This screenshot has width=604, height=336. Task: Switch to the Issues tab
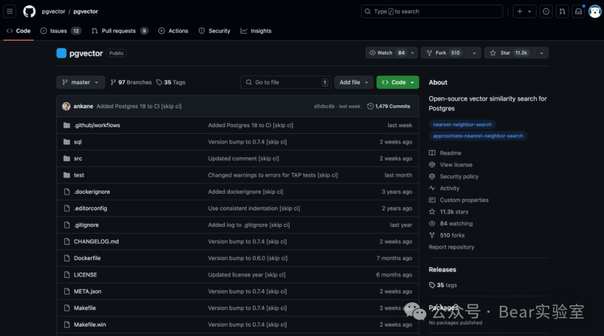point(61,31)
